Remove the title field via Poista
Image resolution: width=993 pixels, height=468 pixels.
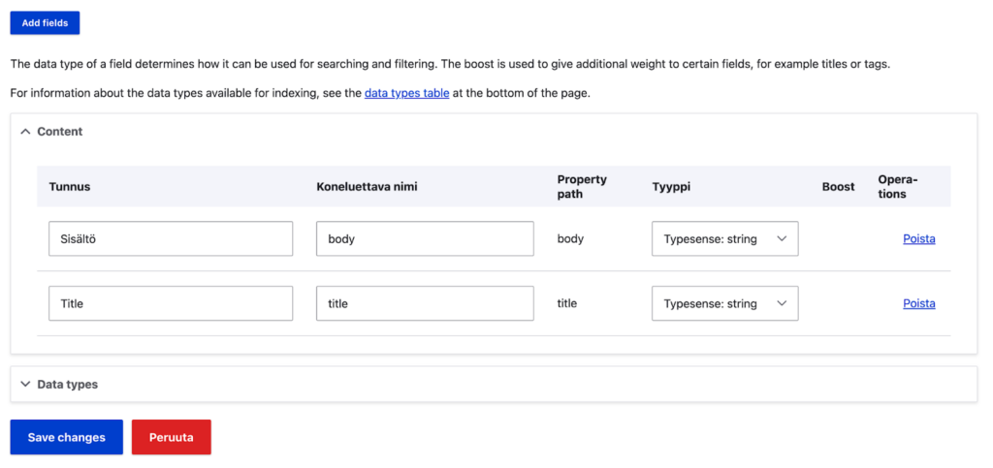pyautogui.click(x=918, y=303)
